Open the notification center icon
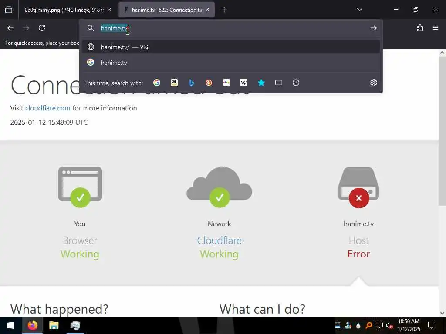Screen dimensions: 446x334 point(432,325)
